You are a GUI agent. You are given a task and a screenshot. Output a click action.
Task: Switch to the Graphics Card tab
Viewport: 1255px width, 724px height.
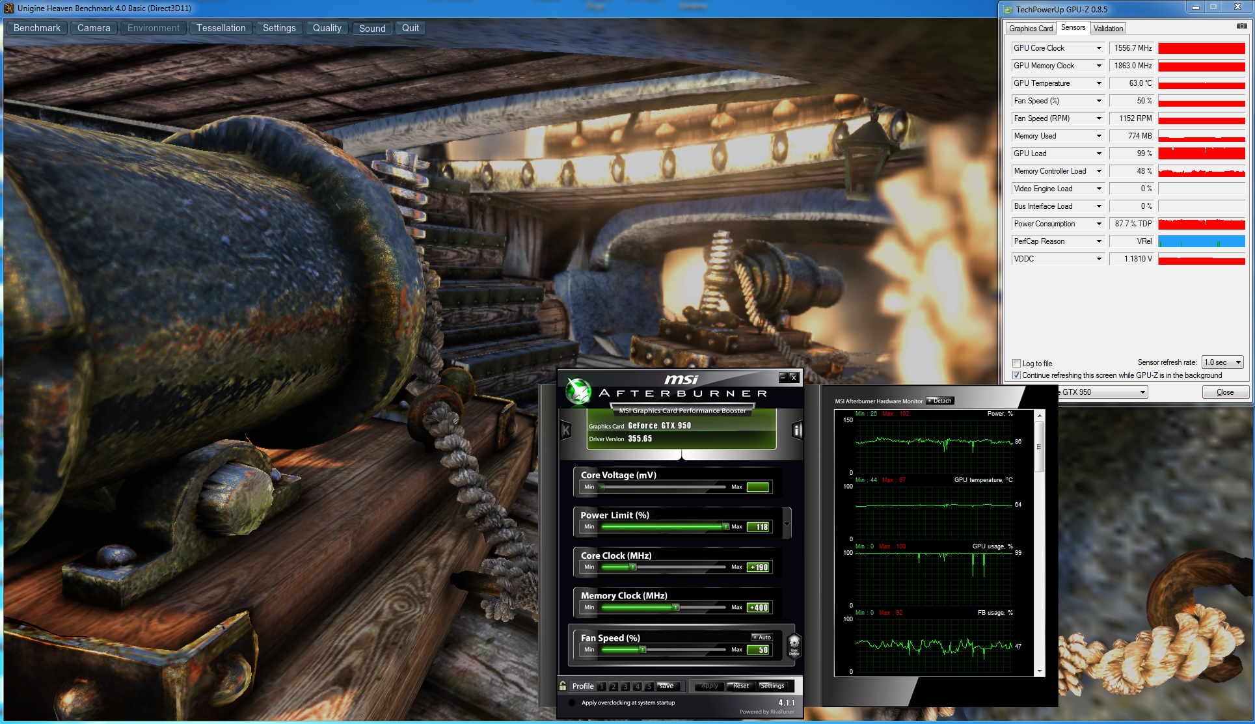pos(1031,29)
